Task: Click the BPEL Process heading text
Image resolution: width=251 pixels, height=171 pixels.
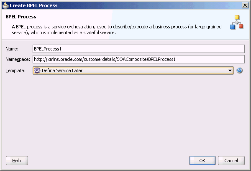Action: (21, 17)
